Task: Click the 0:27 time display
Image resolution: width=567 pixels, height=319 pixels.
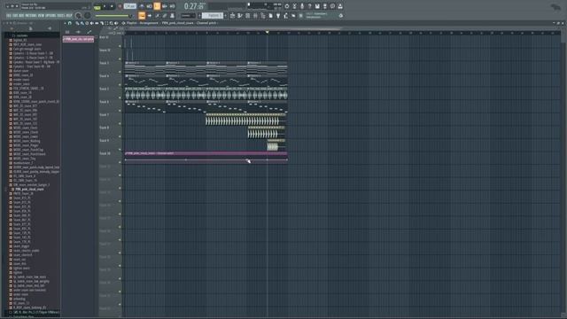Action: point(195,6)
